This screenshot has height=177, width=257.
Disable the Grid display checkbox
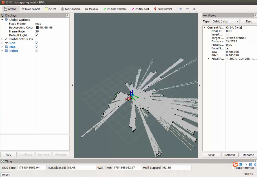tap(37, 43)
